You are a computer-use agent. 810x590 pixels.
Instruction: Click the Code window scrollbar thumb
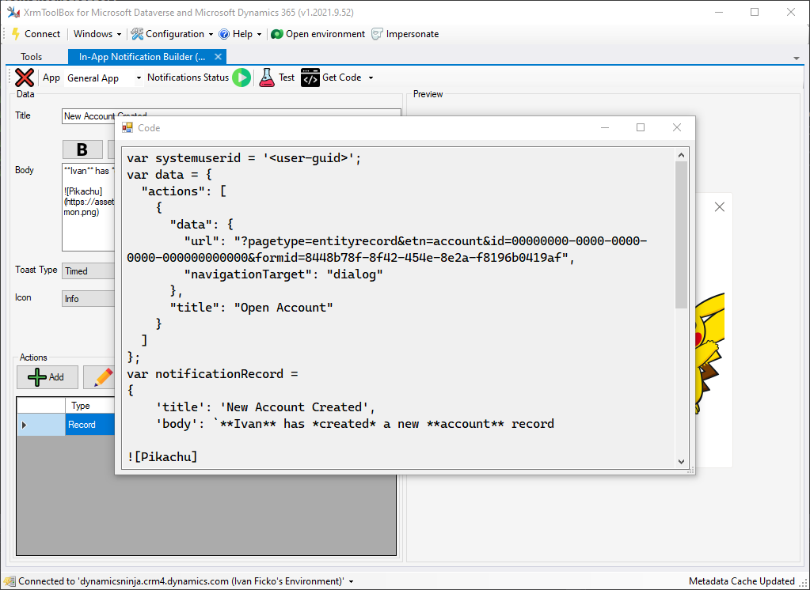[x=681, y=235]
